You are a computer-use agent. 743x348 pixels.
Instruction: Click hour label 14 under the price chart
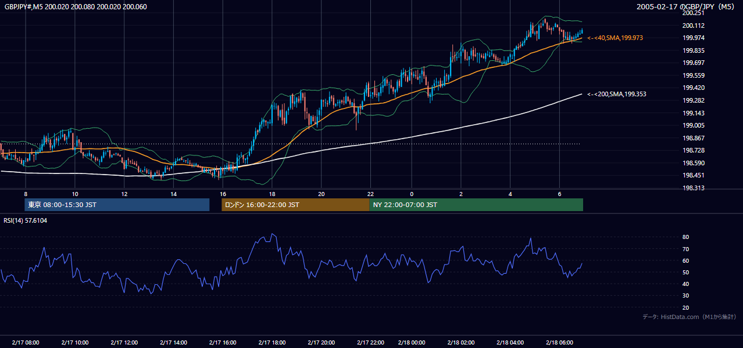coord(173,194)
